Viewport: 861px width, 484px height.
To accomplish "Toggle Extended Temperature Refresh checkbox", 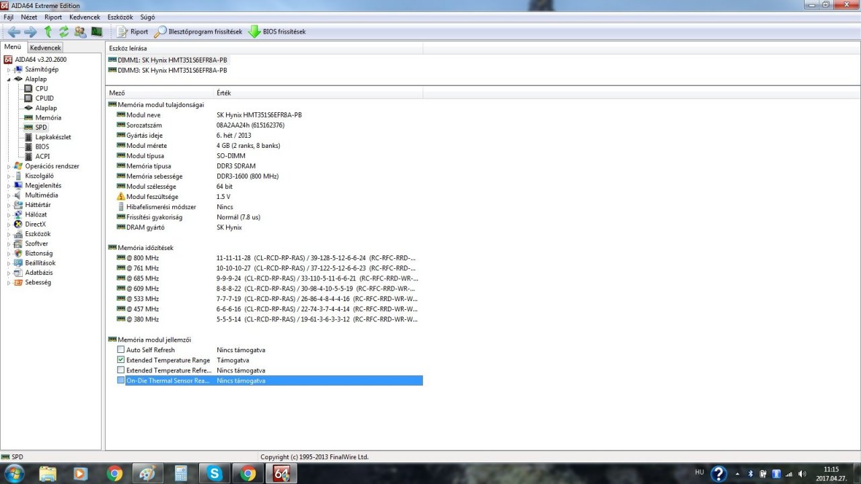I will pos(121,370).
